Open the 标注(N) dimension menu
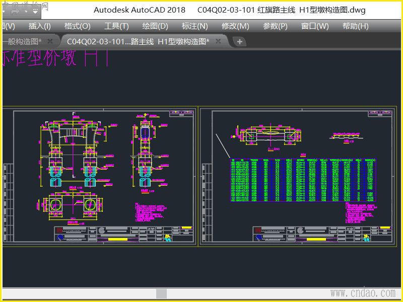 [194, 26]
